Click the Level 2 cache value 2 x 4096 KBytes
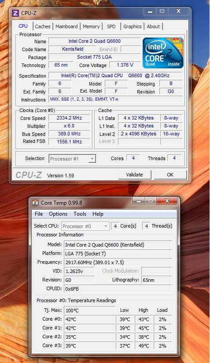This screenshot has height=363, width=210. tap(139, 134)
